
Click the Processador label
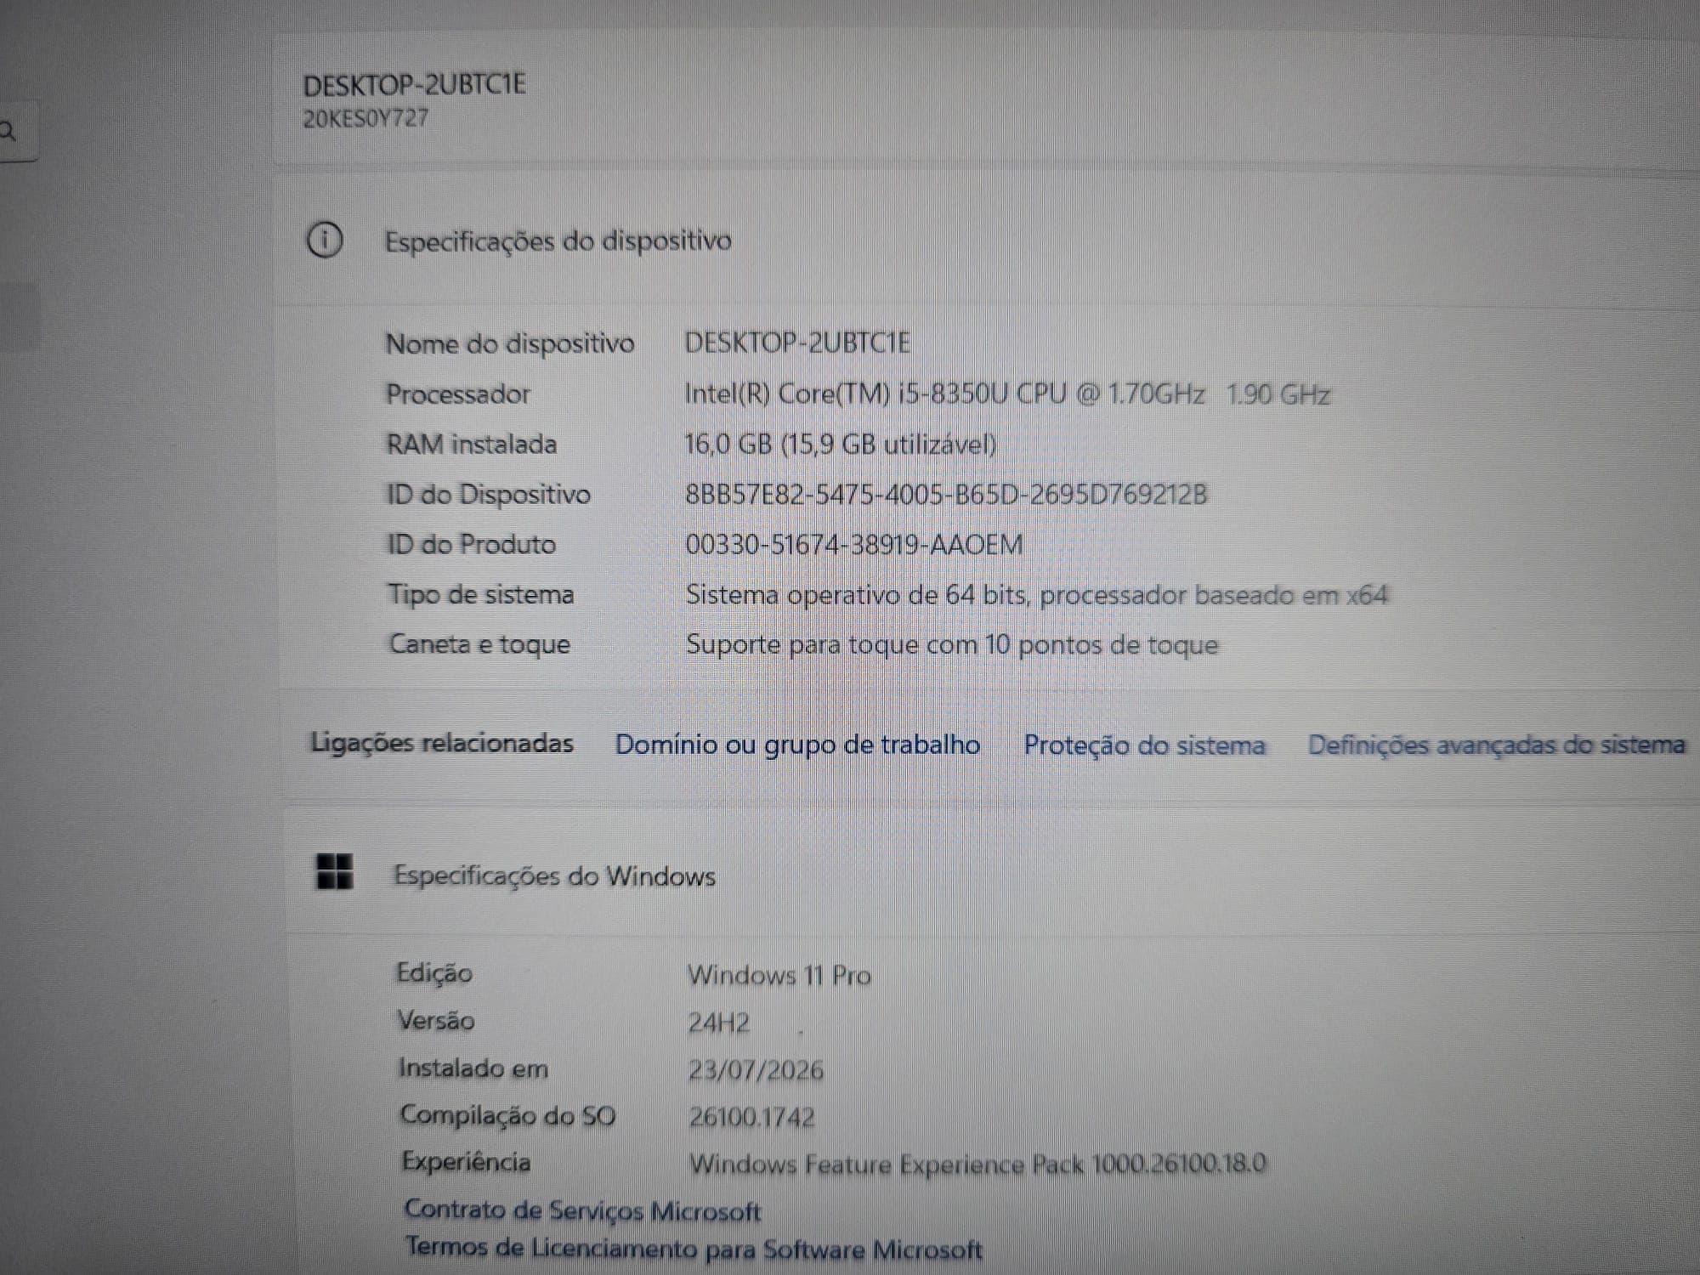point(458,394)
